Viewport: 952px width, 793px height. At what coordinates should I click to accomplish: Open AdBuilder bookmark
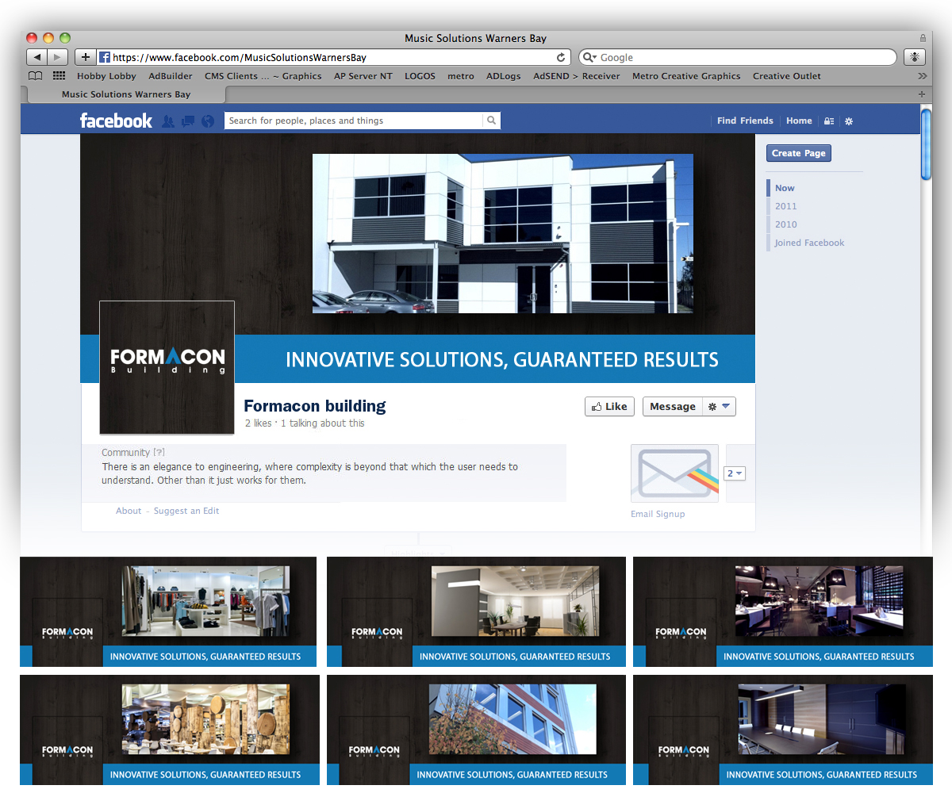(x=171, y=76)
